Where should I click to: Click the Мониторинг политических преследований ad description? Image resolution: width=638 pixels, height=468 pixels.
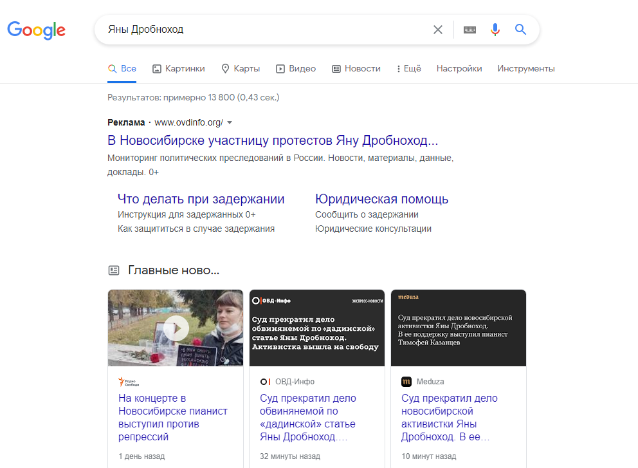pos(280,165)
